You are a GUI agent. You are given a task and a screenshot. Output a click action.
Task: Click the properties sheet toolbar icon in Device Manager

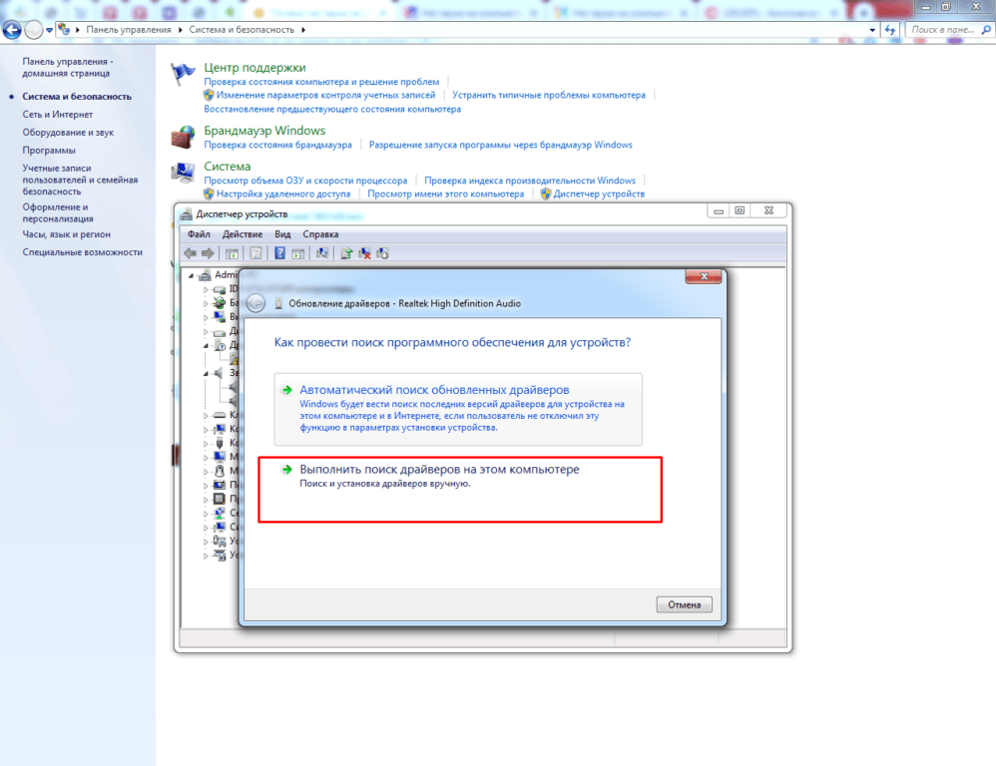tap(255, 253)
